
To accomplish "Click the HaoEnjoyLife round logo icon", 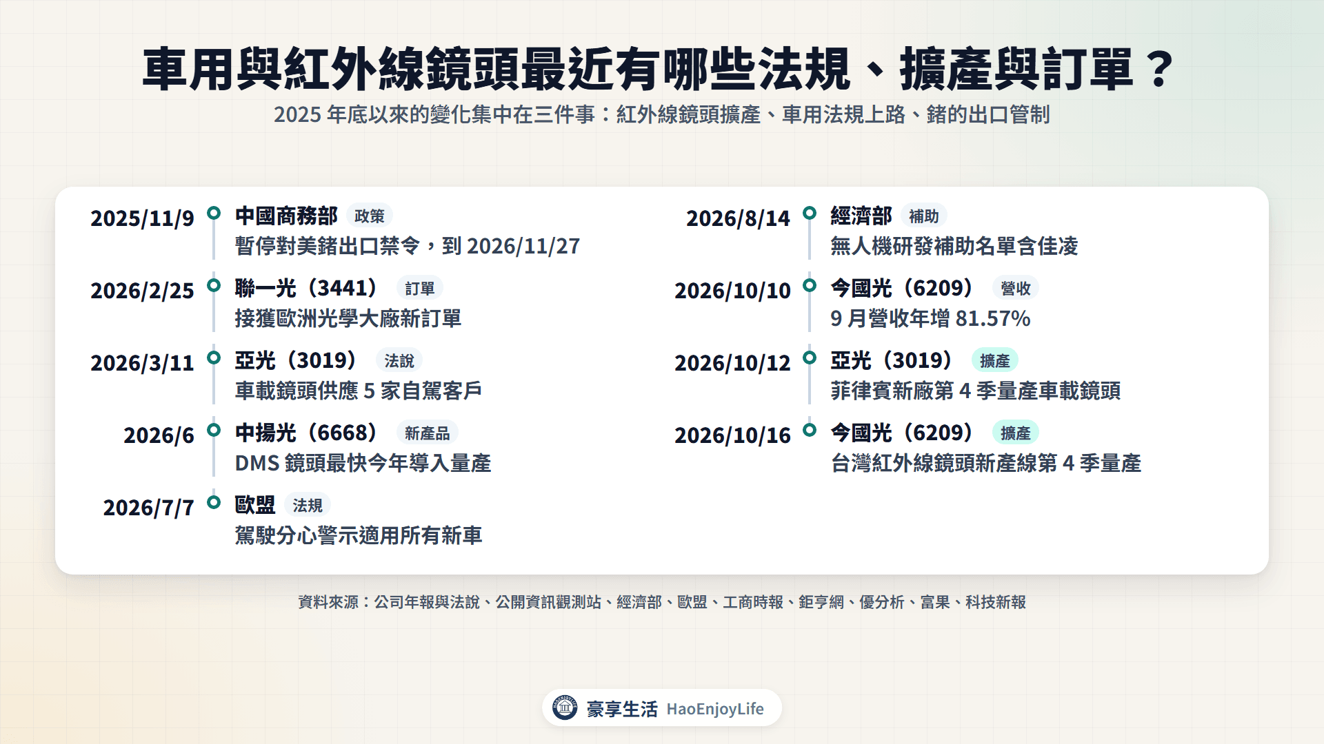I will (x=565, y=707).
